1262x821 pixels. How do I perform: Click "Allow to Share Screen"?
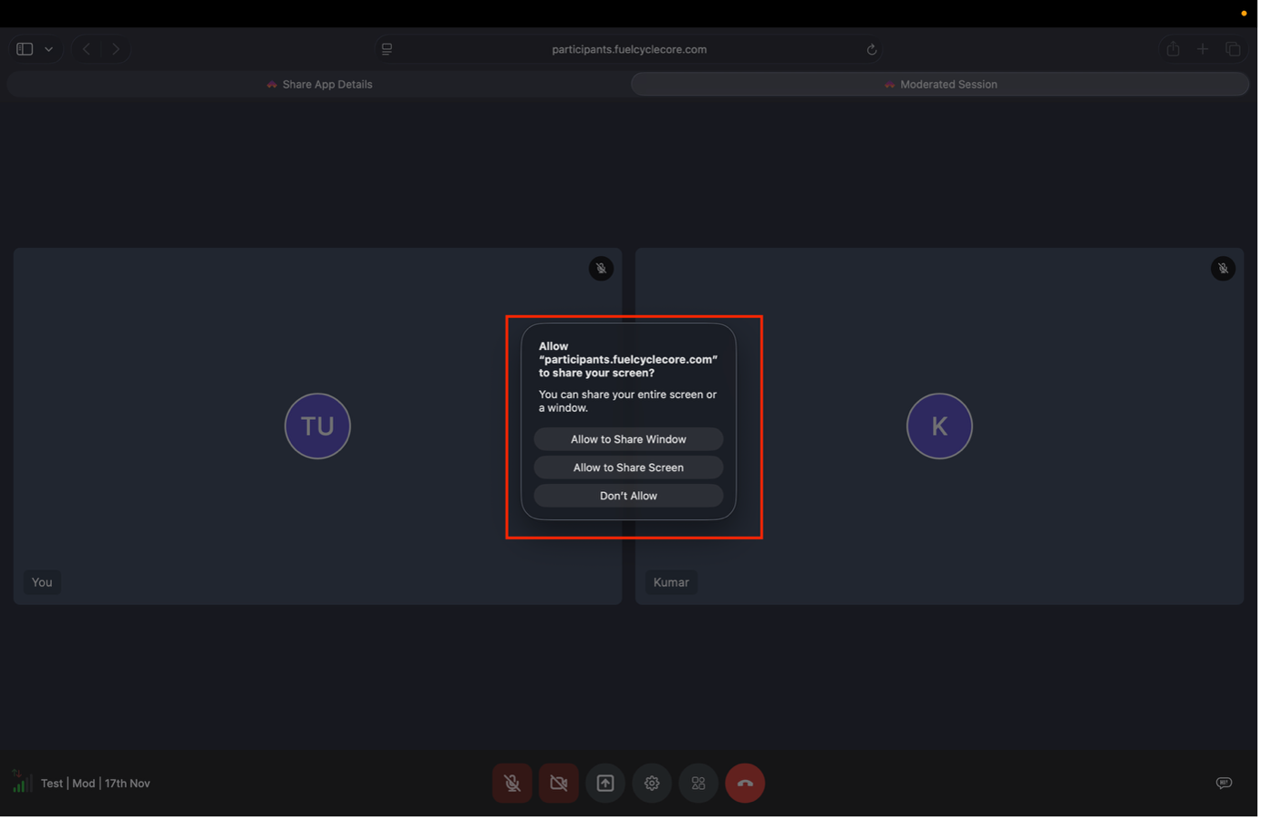(628, 467)
